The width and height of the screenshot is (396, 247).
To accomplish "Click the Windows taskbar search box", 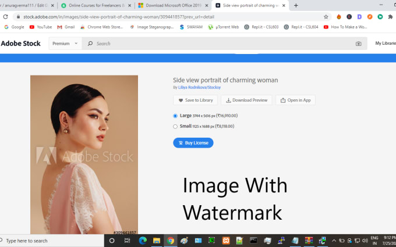I will tap(52, 241).
